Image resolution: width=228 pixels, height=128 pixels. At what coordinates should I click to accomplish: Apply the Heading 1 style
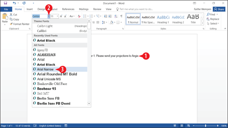coord(163,19)
